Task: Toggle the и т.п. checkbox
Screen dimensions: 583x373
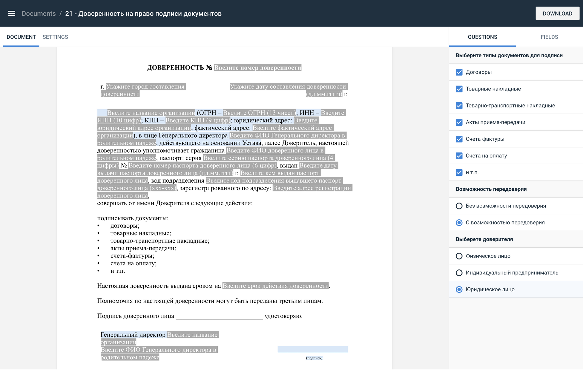Action: [459, 172]
